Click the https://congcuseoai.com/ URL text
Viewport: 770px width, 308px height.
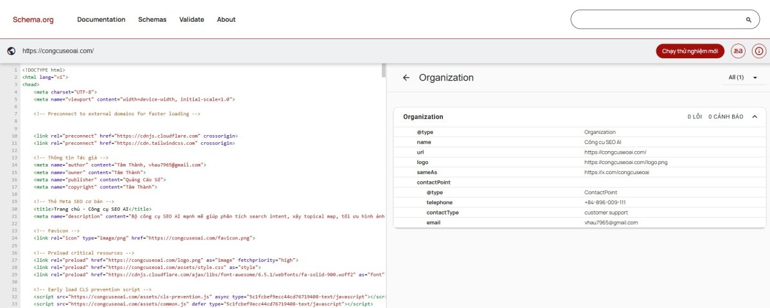click(x=58, y=51)
